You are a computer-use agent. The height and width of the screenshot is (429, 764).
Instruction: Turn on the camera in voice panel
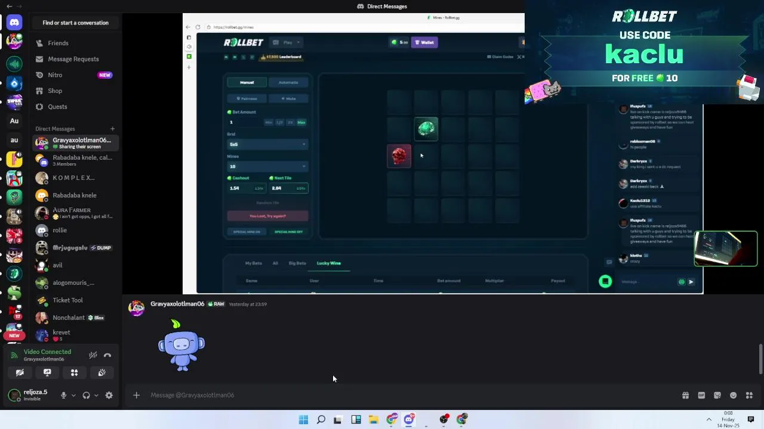click(x=20, y=372)
